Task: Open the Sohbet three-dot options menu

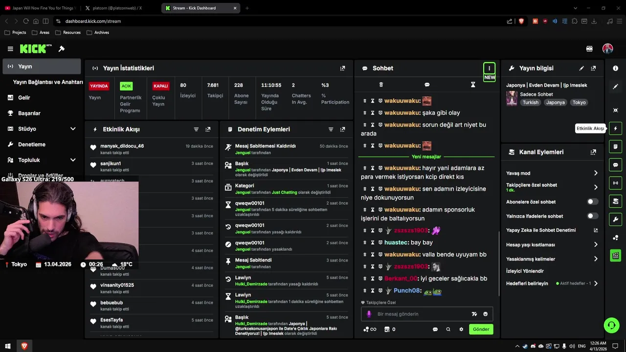Action: pos(489,68)
